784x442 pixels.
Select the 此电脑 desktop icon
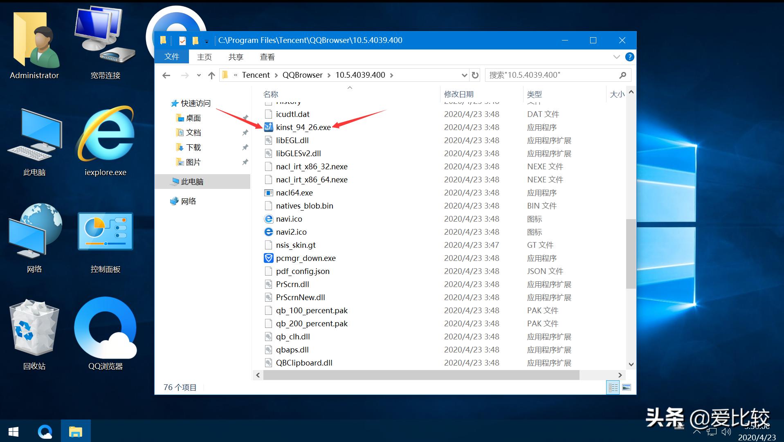tap(34, 135)
